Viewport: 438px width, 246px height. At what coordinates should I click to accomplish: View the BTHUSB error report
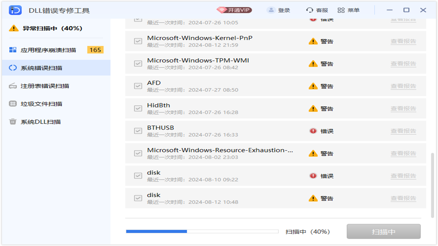tap(403, 131)
